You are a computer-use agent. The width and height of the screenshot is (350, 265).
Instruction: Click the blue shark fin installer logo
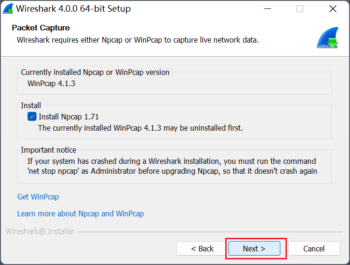[327, 38]
